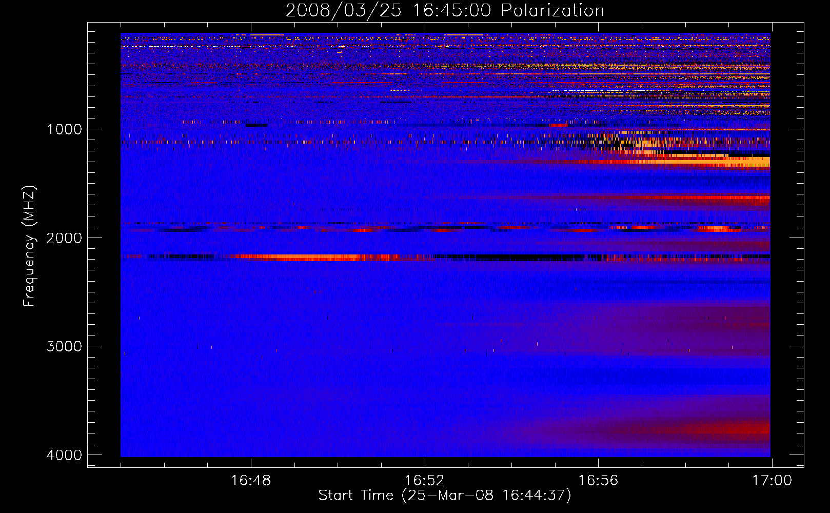Screen dimensions: 830x513
Task: Click the 17:00 time tick label
Action: 772,481
